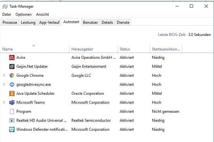The height and width of the screenshot is (142, 214).
Task: Open the Ansicht menu
Action: (x=42, y=14)
